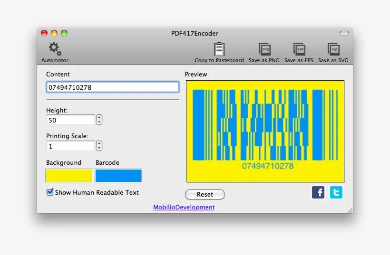
Task: Share via the Twitter icon
Action: point(336,192)
